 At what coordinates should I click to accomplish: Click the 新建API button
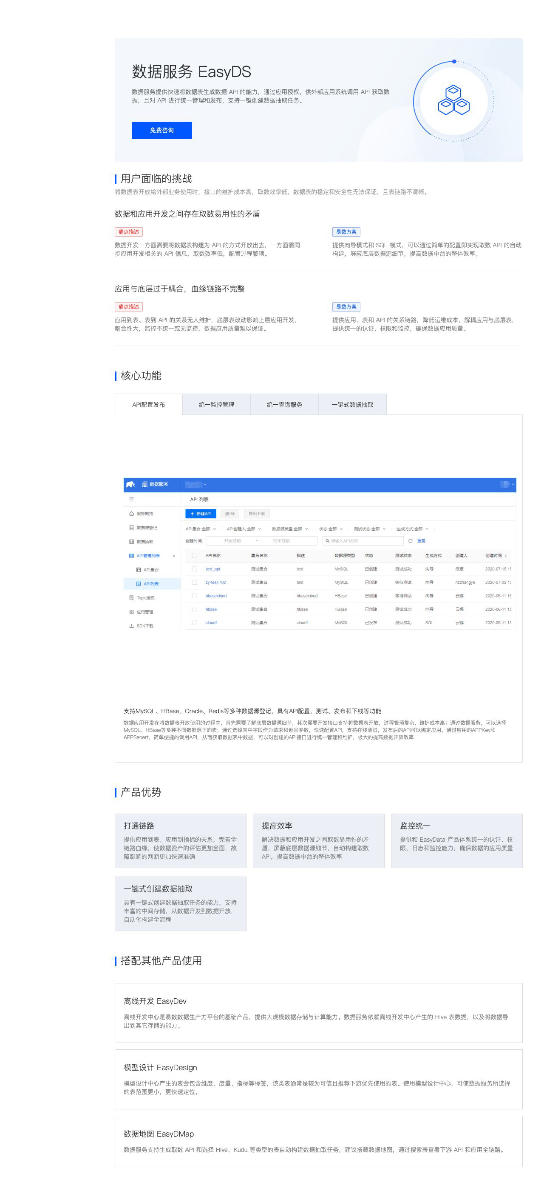click(x=201, y=514)
